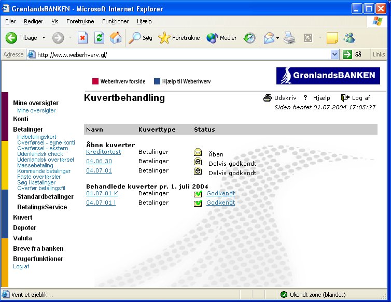The image size is (391, 302).
Task: Open Udenlandsk overførsel link
Action: pos(46,160)
